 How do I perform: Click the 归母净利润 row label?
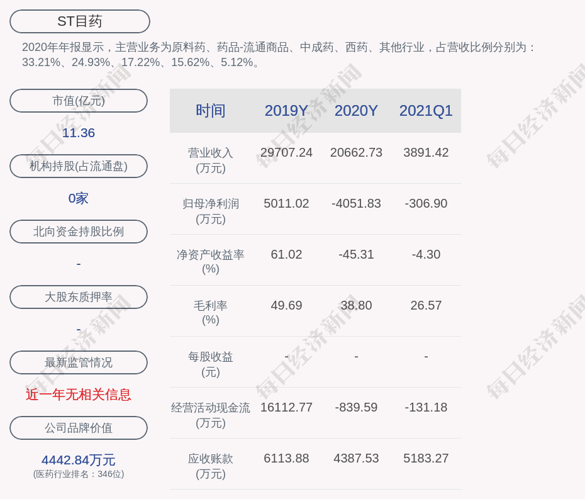[x=210, y=204]
